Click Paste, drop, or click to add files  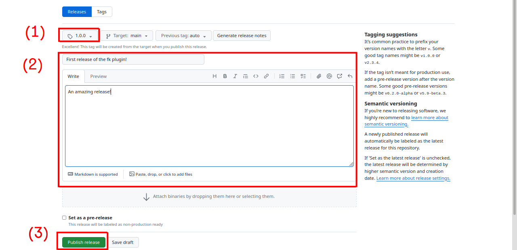point(161,174)
